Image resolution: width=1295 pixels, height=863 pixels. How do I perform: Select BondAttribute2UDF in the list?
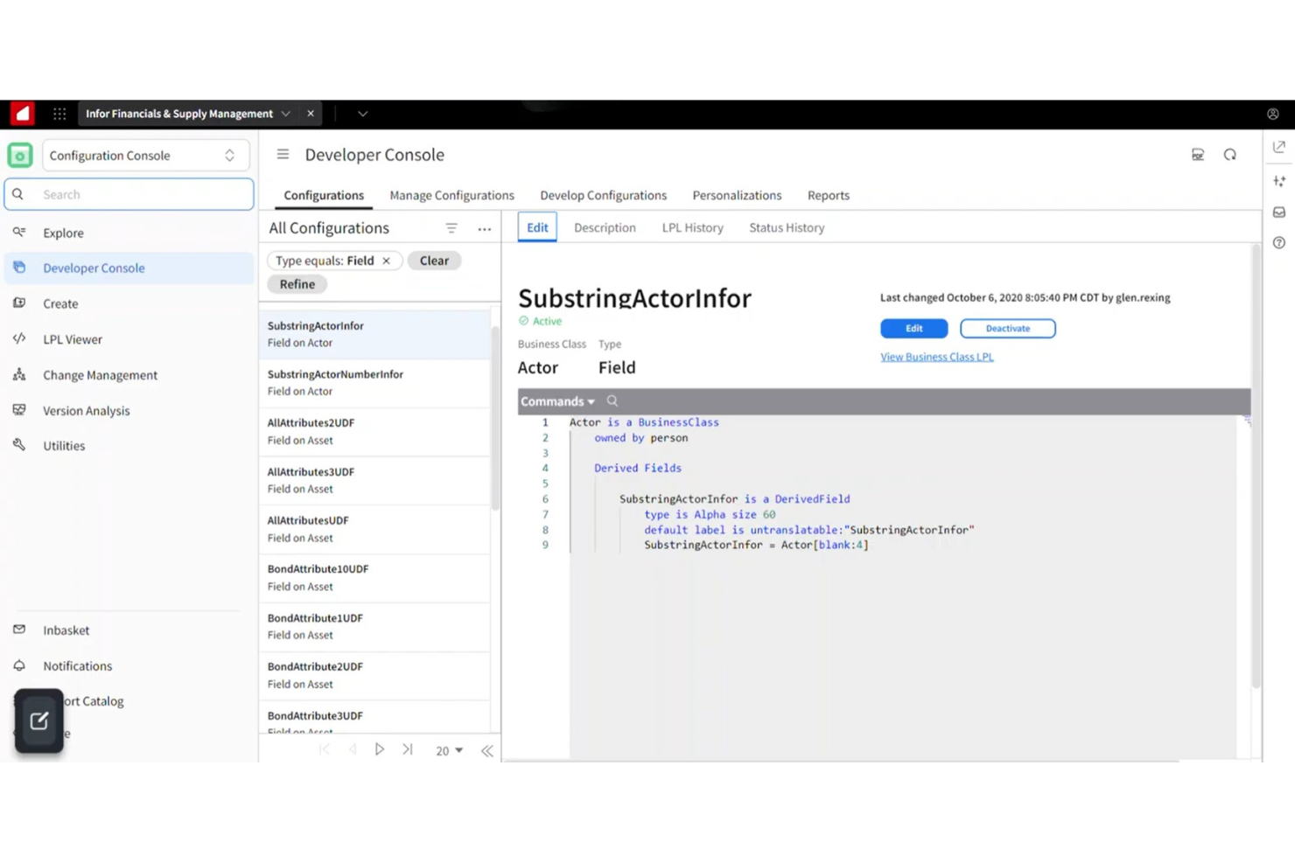click(374, 675)
